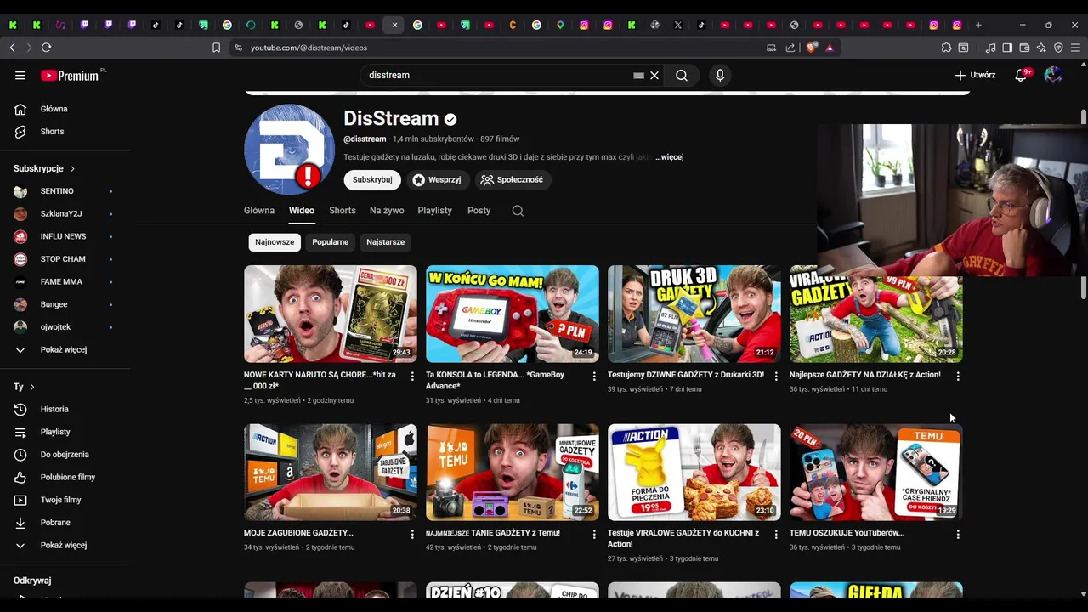Switch to the channel Główna tab
1088x612 pixels.
[x=259, y=211]
